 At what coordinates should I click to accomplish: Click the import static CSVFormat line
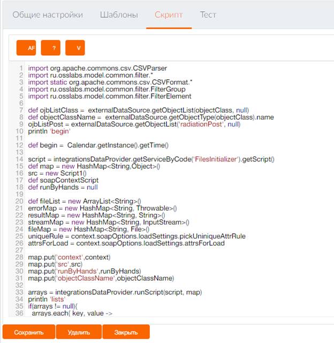(110, 82)
